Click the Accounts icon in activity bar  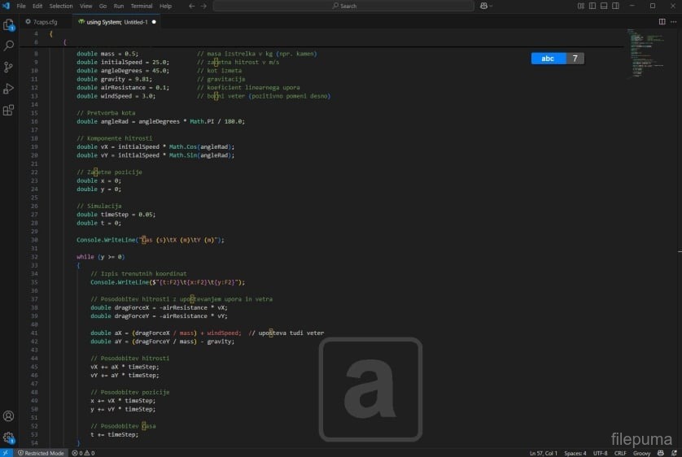(9, 416)
